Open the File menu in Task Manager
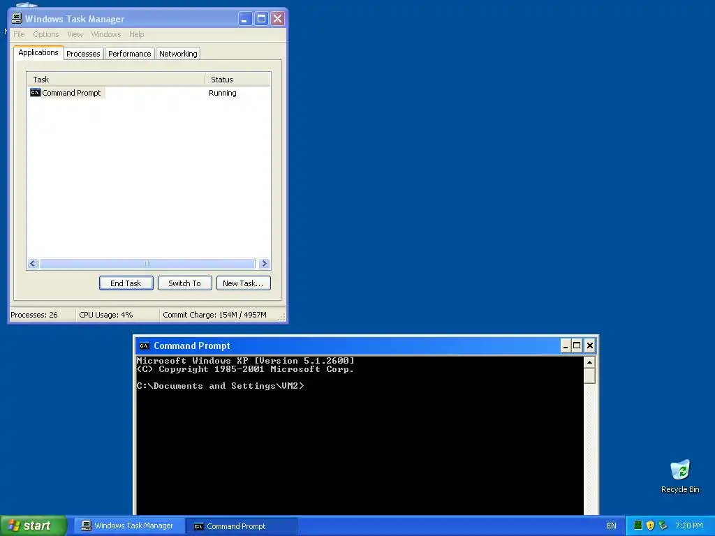Viewport: 715px width, 536px height. pos(19,34)
